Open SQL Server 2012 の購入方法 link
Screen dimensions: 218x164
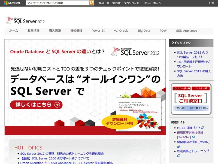pos(194,73)
